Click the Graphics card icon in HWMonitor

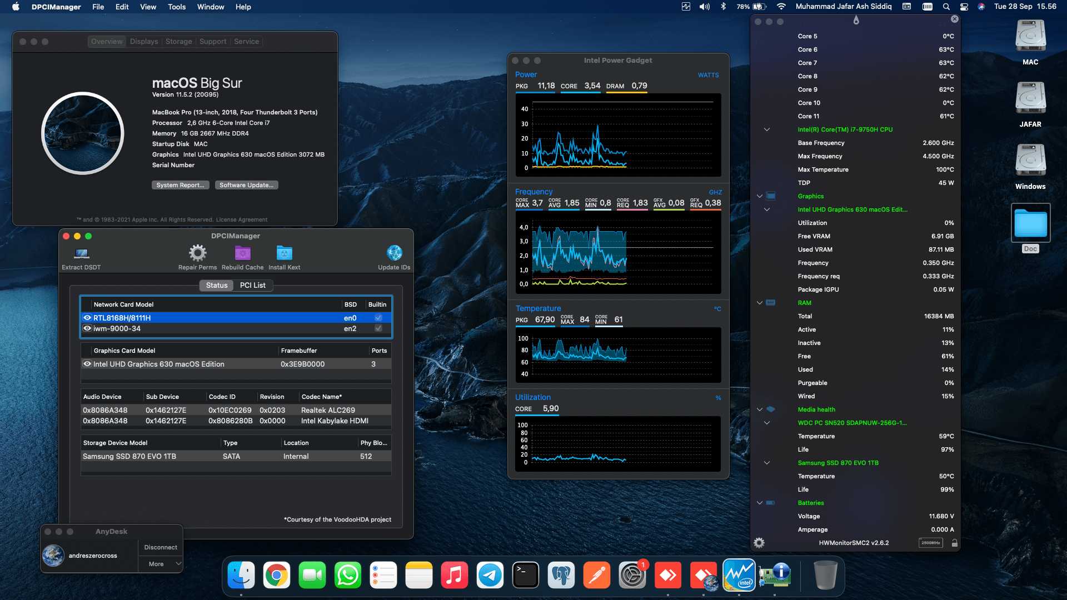[x=771, y=196]
